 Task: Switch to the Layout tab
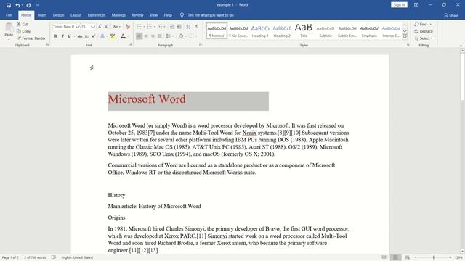coord(76,15)
